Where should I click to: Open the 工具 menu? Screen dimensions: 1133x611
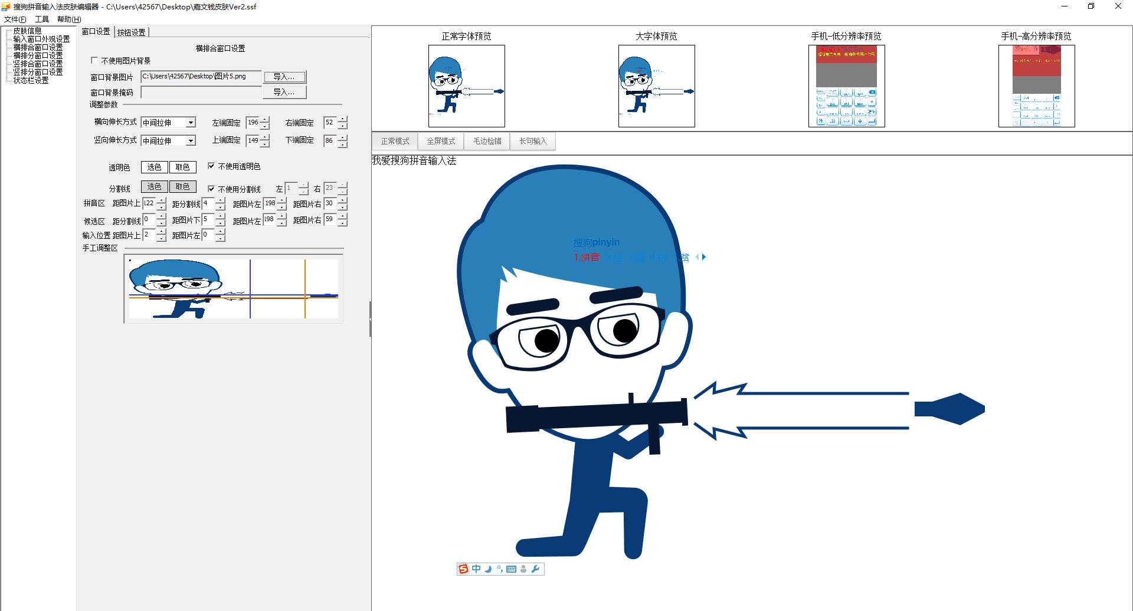click(42, 19)
